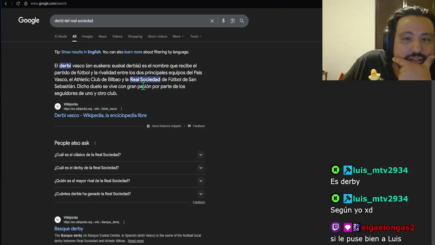The image size is (435, 245).
Task: Click Wikipedia favicon of Derbi vasco result
Action: click(58, 107)
